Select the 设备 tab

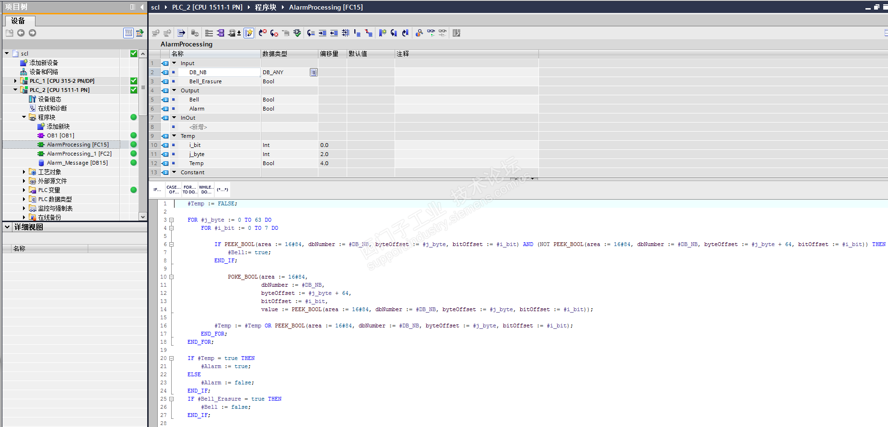(x=18, y=21)
